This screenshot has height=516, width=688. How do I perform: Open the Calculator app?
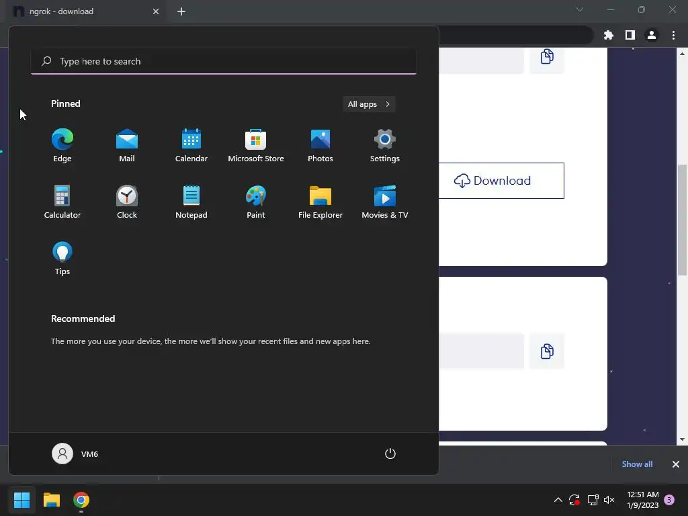(62, 202)
